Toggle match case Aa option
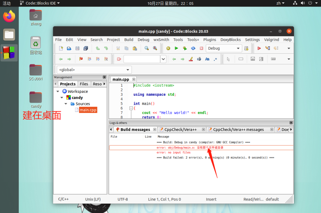Screen dimensions: 321x213 [x=207, y=59]
